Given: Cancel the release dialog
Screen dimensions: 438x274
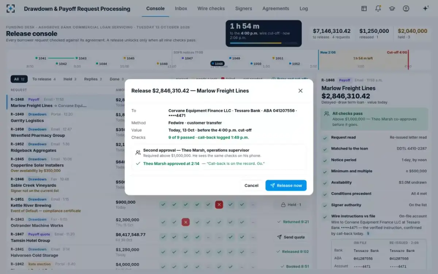Looking at the screenshot, I should click(x=251, y=186).
